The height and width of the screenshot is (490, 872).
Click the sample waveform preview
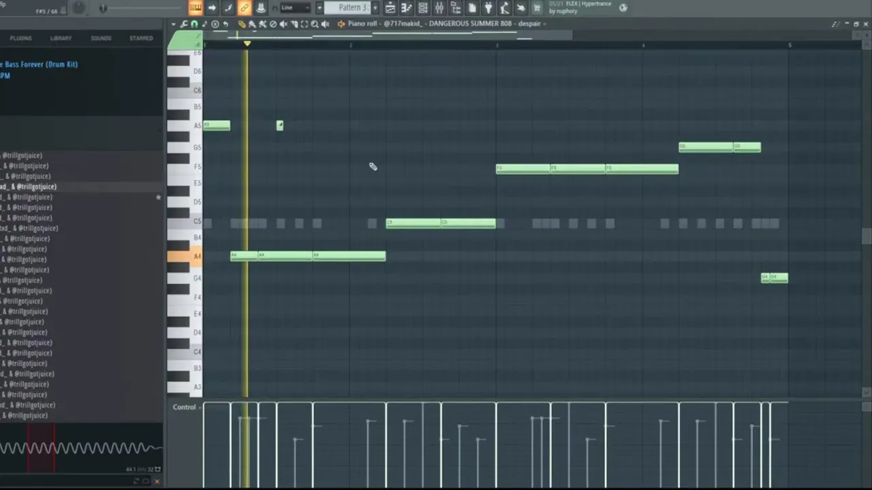tap(81, 448)
